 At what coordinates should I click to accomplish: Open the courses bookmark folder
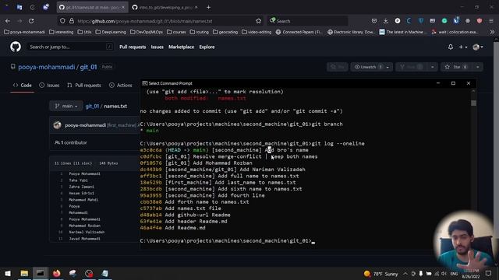coord(177,32)
